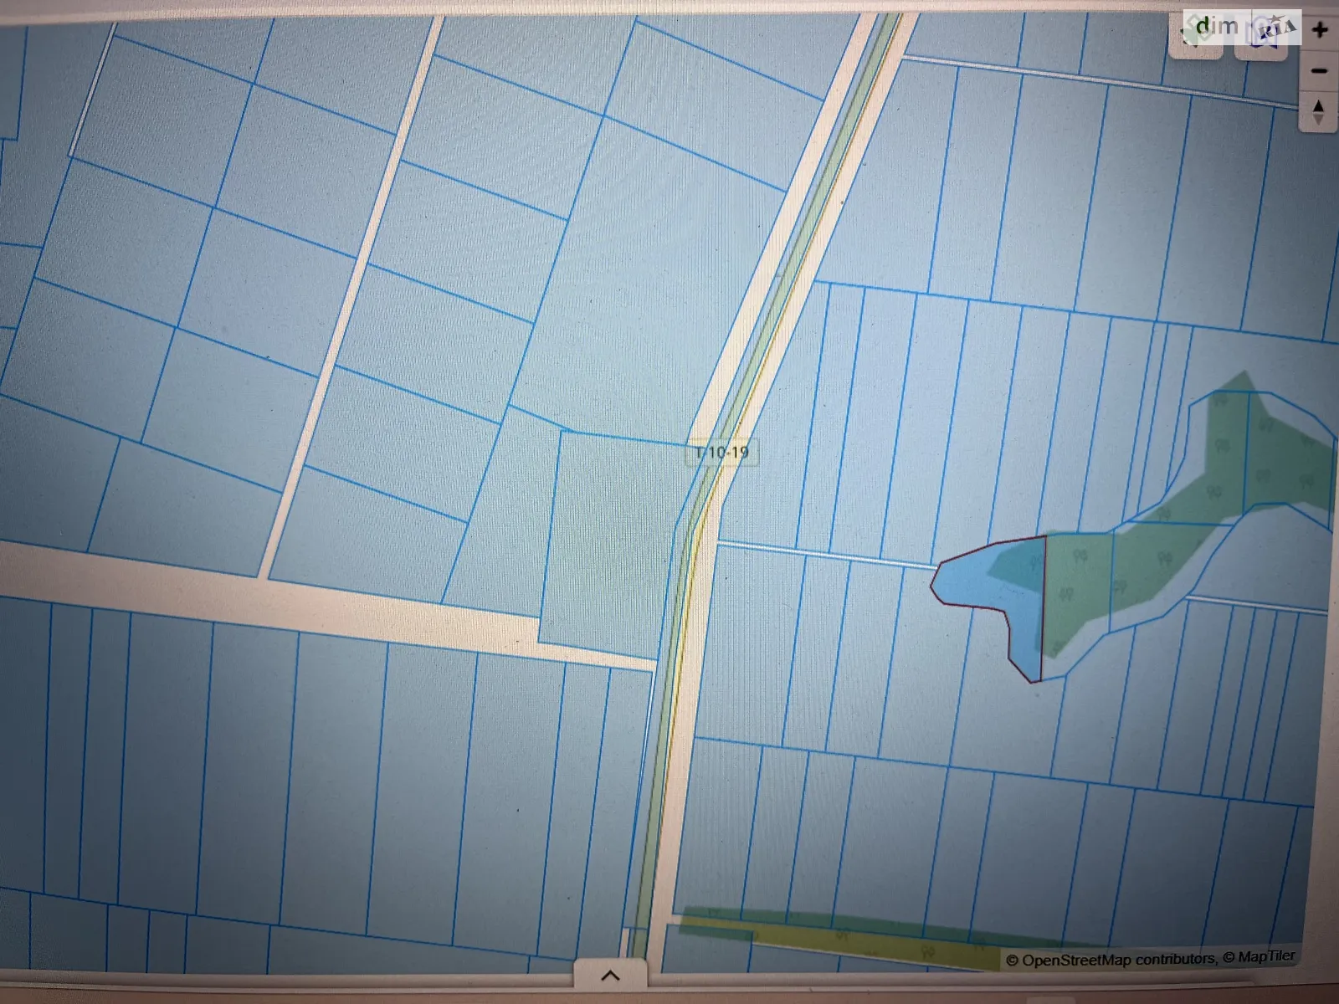This screenshot has height=1004, width=1339.
Task: Click the RIA logo watermark
Action: [x=1275, y=28]
